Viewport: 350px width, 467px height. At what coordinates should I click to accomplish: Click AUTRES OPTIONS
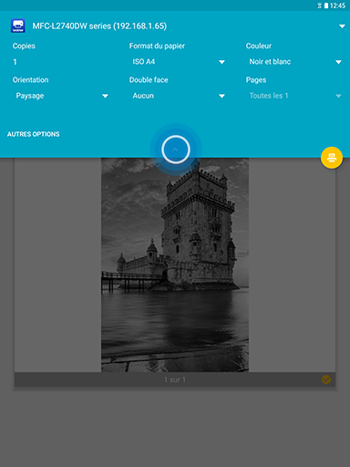[34, 134]
